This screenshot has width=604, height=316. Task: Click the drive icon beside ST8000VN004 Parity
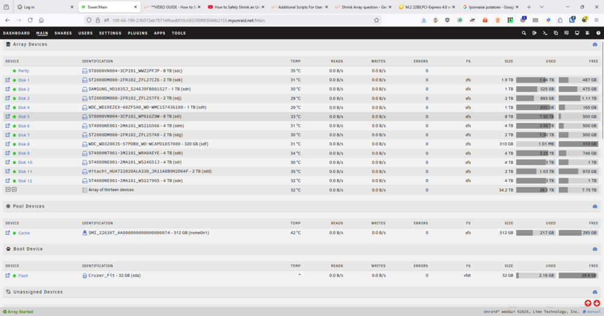pos(85,71)
